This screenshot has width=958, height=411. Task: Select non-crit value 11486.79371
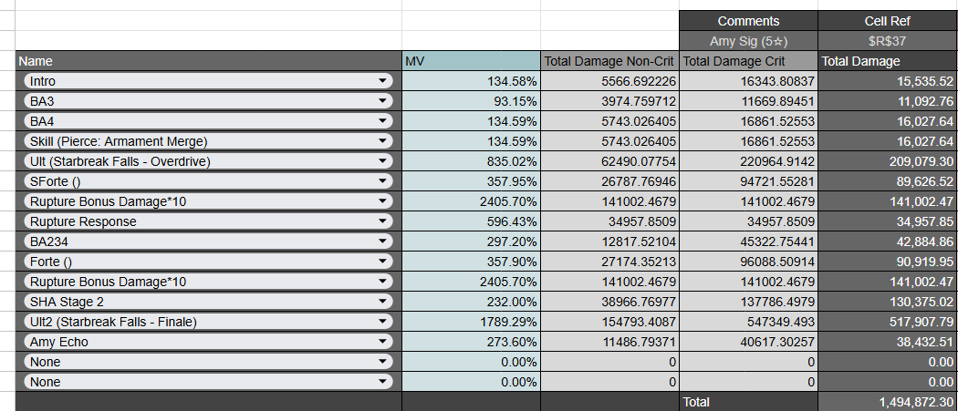pyautogui.click(x=609, y=342)
